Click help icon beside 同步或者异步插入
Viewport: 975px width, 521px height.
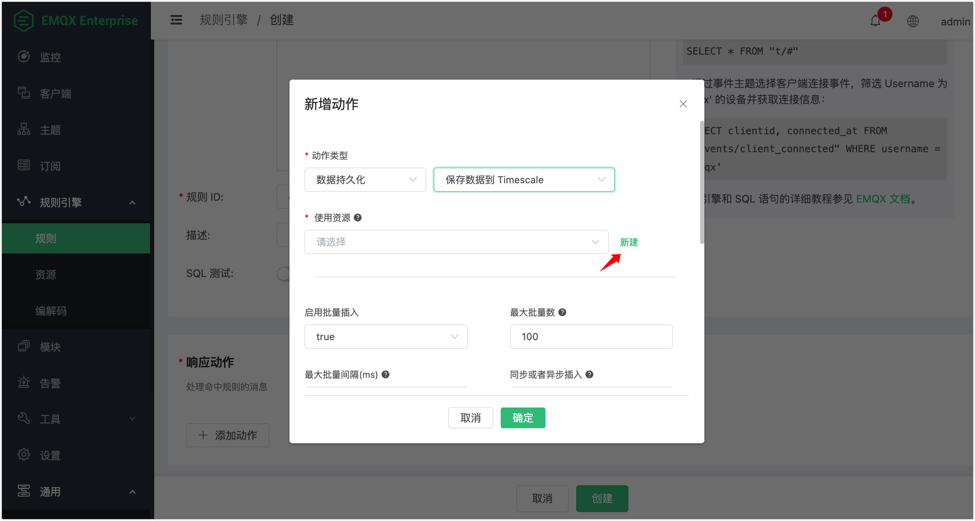[589, 374]
